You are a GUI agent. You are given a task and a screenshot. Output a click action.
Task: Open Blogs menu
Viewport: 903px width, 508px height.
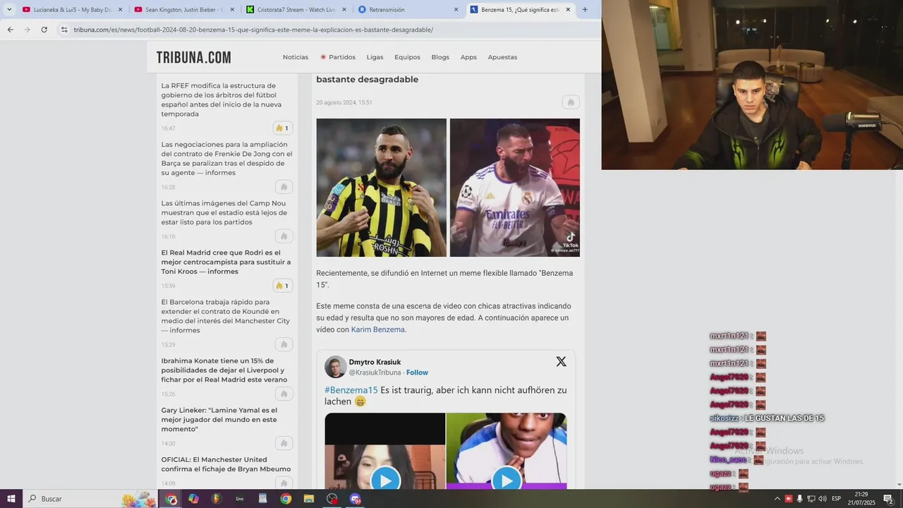440,57
